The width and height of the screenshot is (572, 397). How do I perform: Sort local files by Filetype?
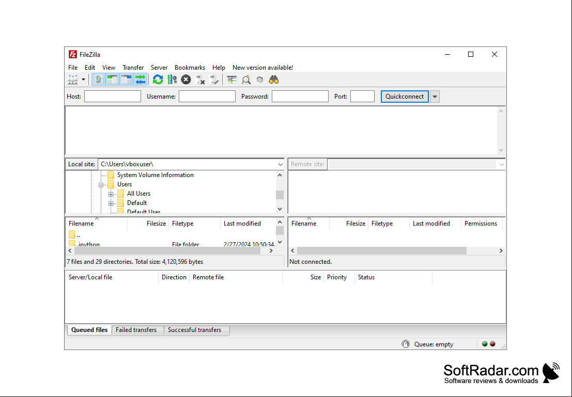(x=195, y=224)
